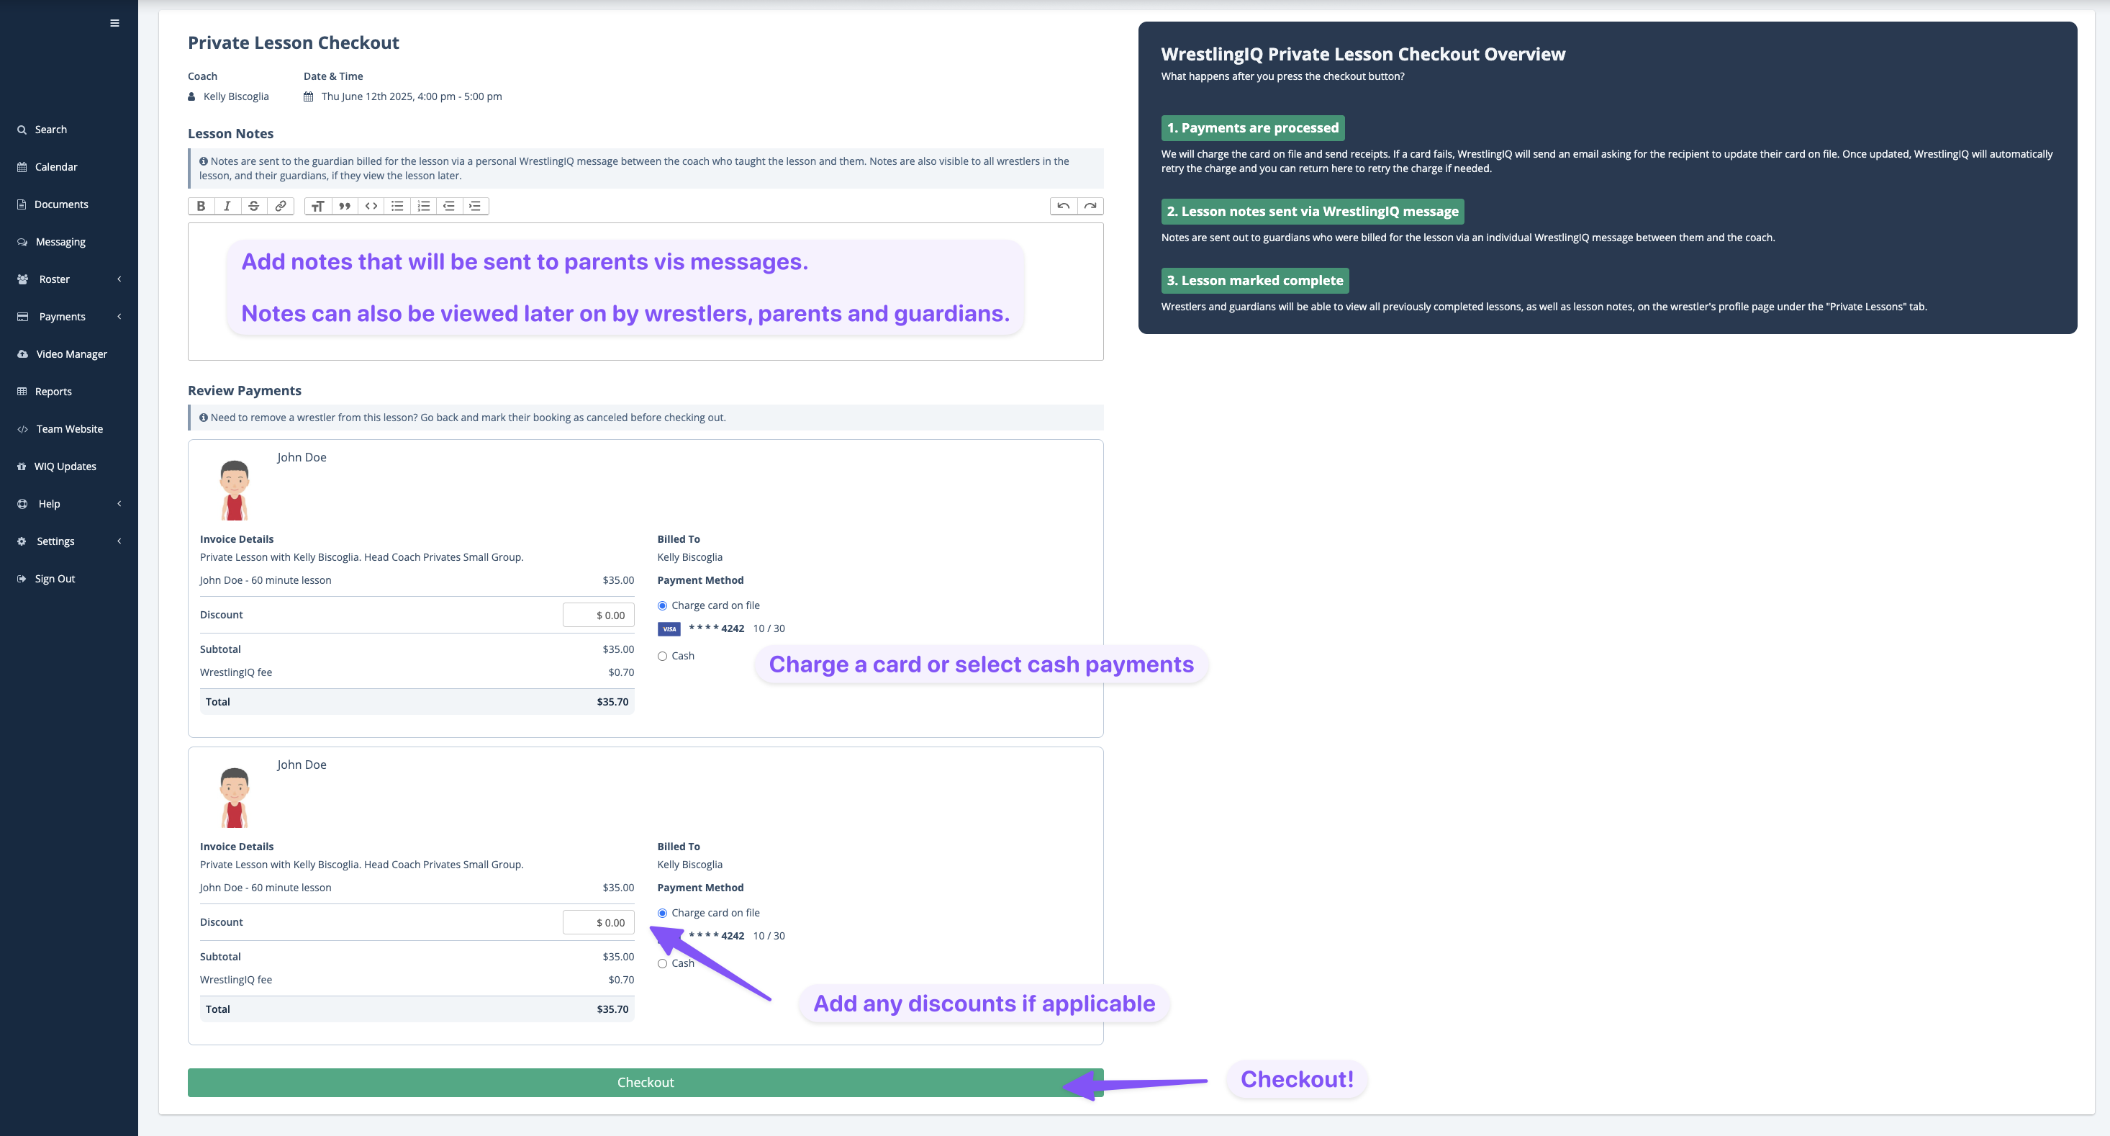Click the Search magnifier icon in sidebar

(x=22, y=130)
